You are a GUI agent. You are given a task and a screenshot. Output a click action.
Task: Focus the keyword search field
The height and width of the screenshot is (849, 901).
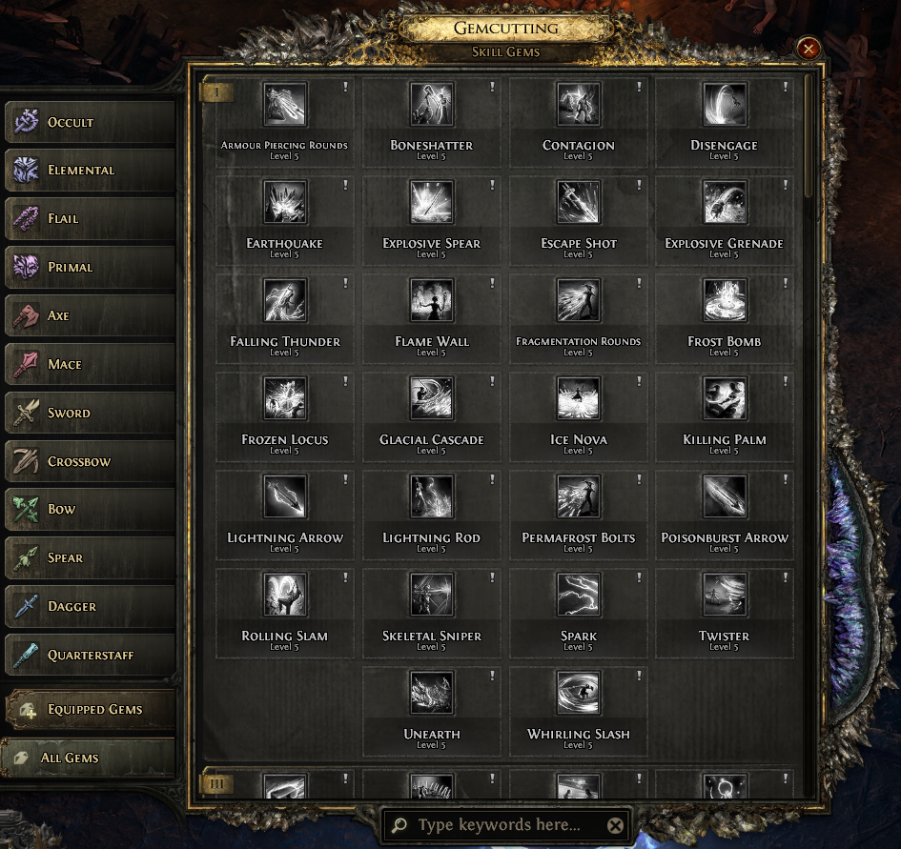point(497,825)
